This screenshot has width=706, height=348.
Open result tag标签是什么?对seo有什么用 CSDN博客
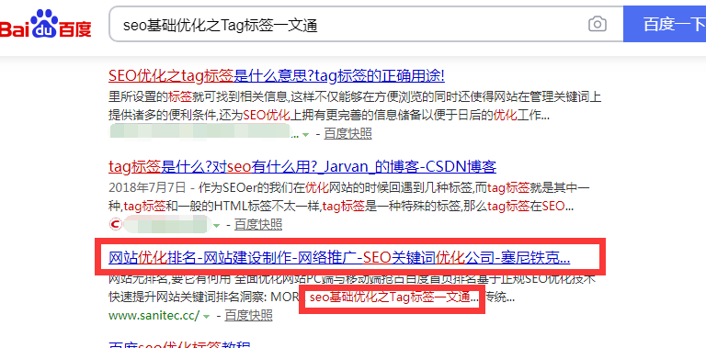pyautogui.click(x=302, y=166)
